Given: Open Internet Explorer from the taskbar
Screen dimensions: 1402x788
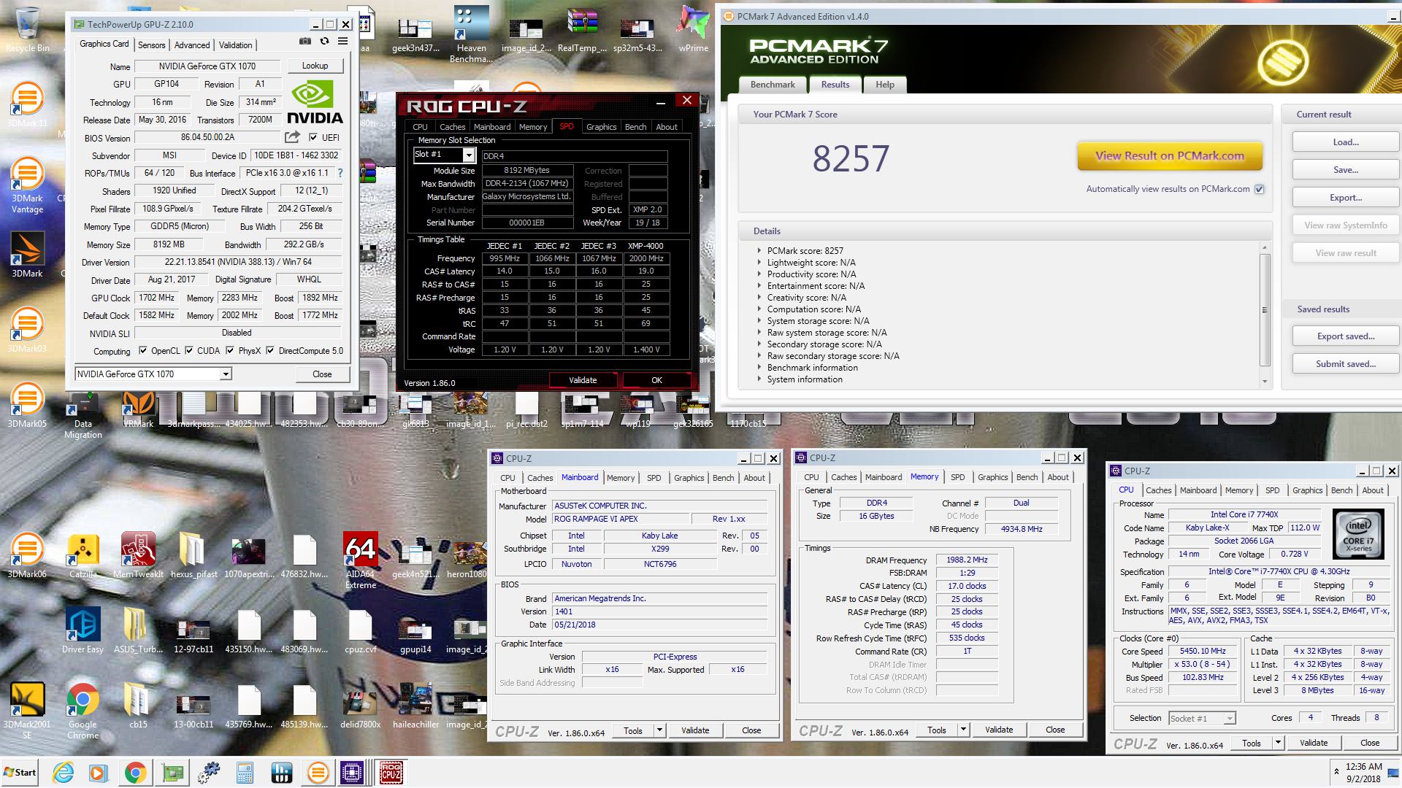Looking at the screenshot, I should (64, 772).
